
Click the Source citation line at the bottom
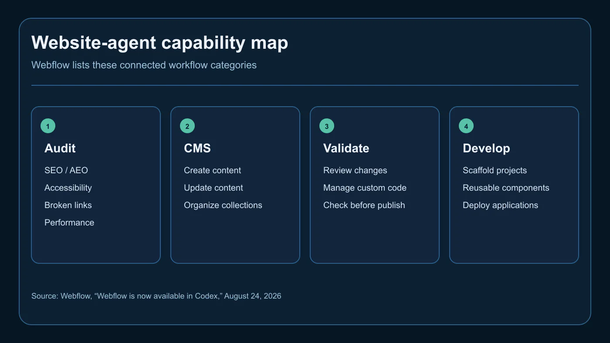click(156, 296)
